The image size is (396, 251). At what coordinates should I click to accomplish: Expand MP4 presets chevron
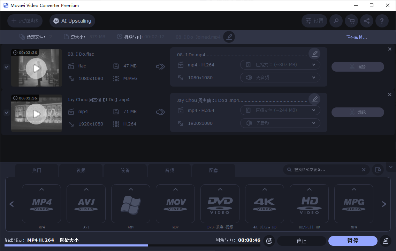[42, 189]
